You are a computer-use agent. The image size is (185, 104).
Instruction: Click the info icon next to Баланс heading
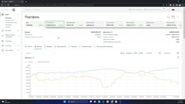(33, 58)
